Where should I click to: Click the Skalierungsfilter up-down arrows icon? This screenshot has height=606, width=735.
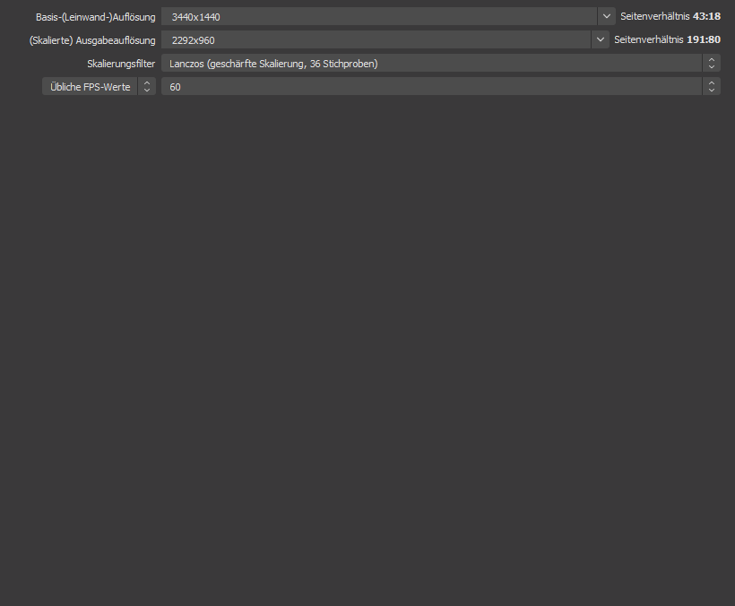[x=712, y=63]
